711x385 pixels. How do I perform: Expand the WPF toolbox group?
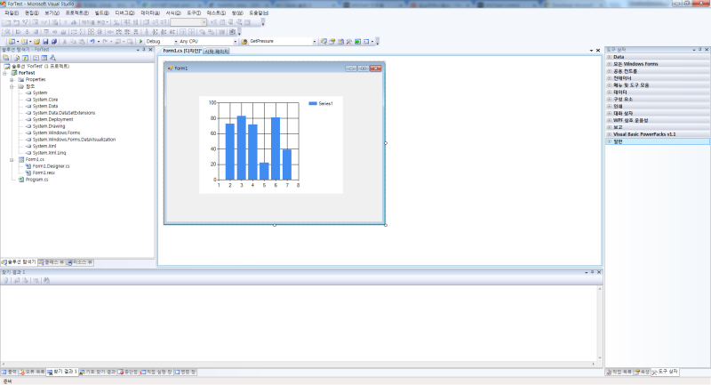coord(610,120)
